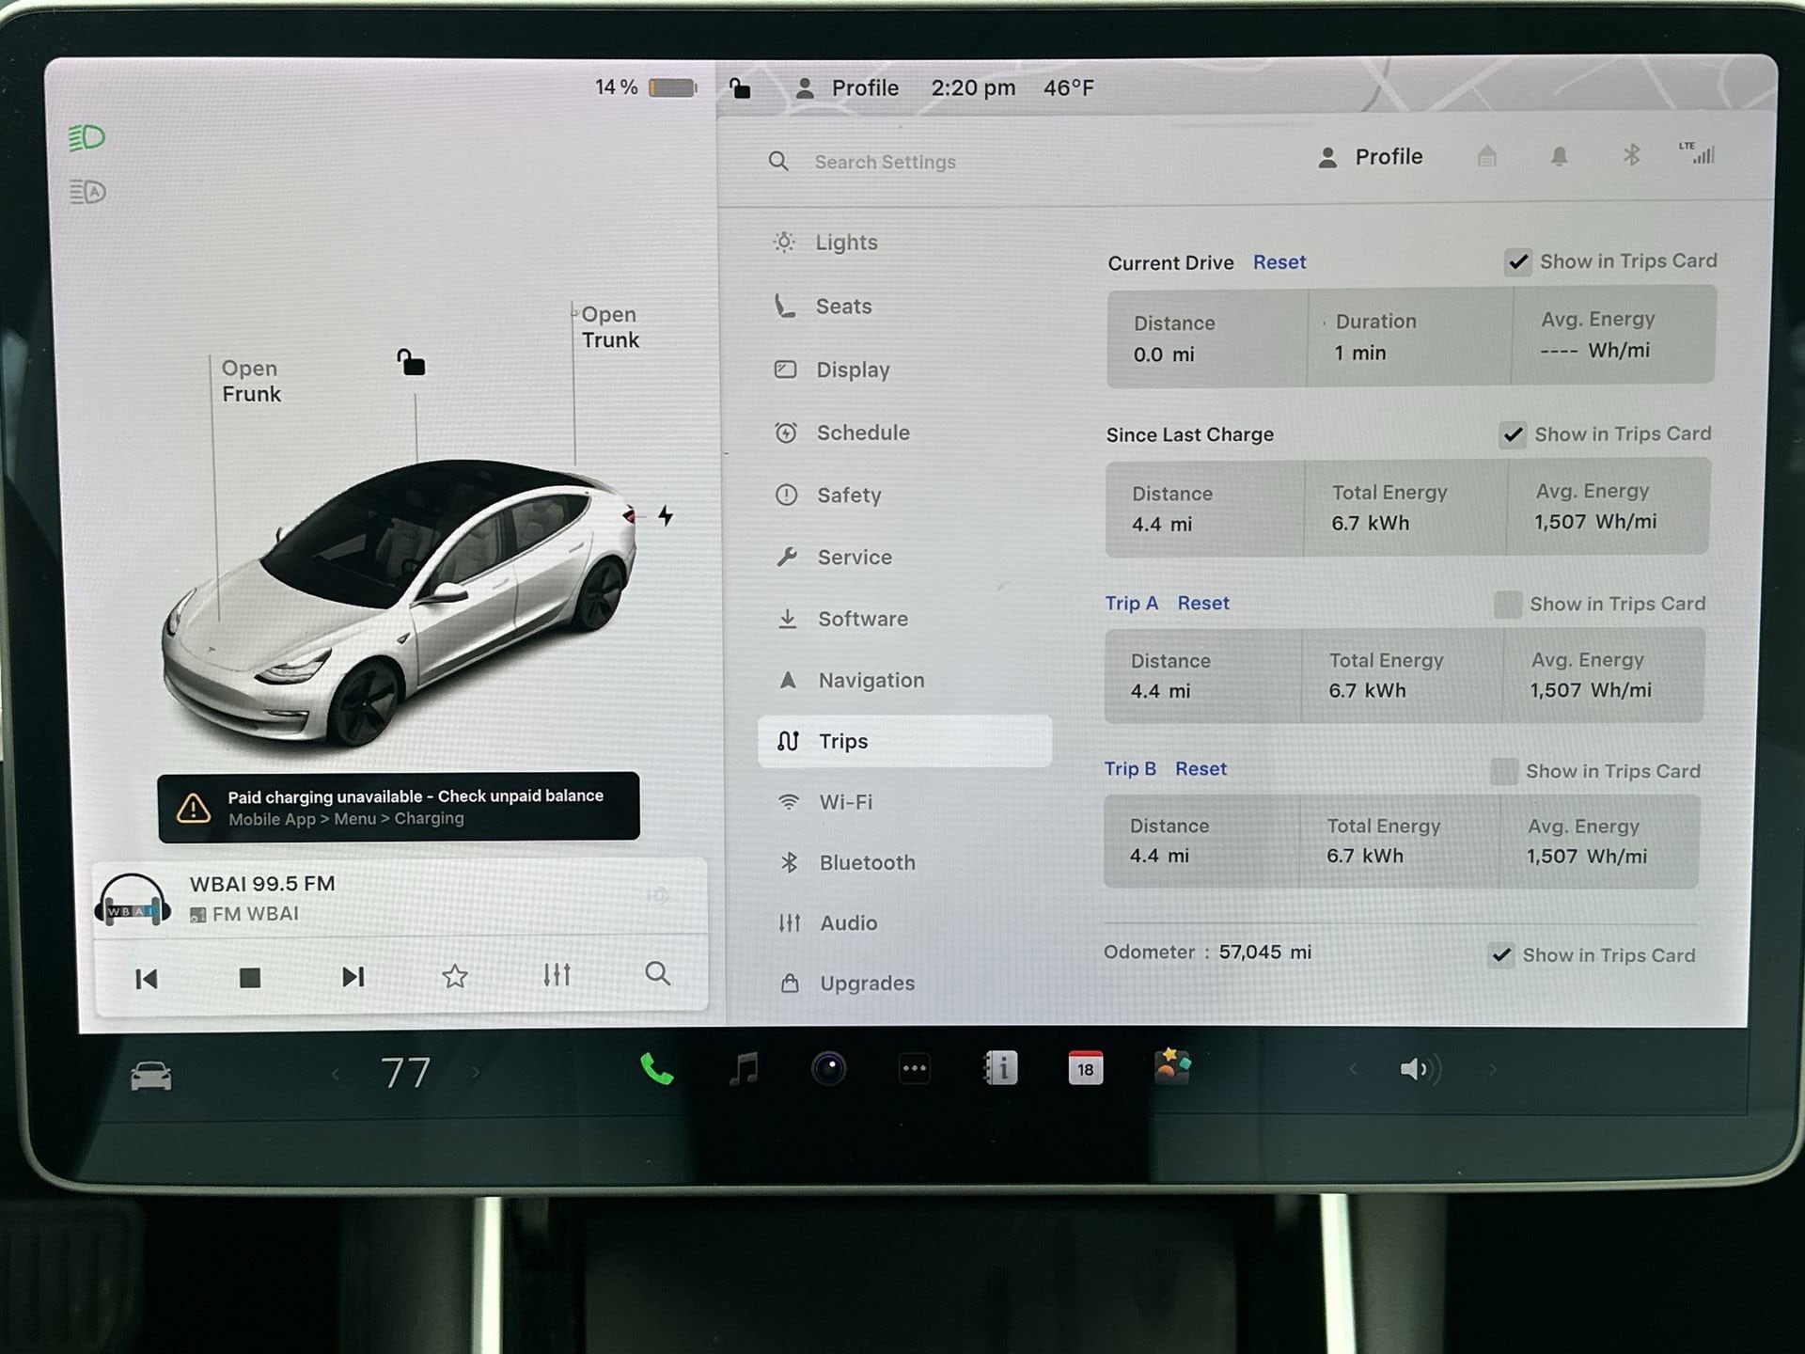This screenshot has height=1354, width=1805.
Task: Open the phone app in bottom bar
Action: pyautogui.click(x=657, y=1069)
